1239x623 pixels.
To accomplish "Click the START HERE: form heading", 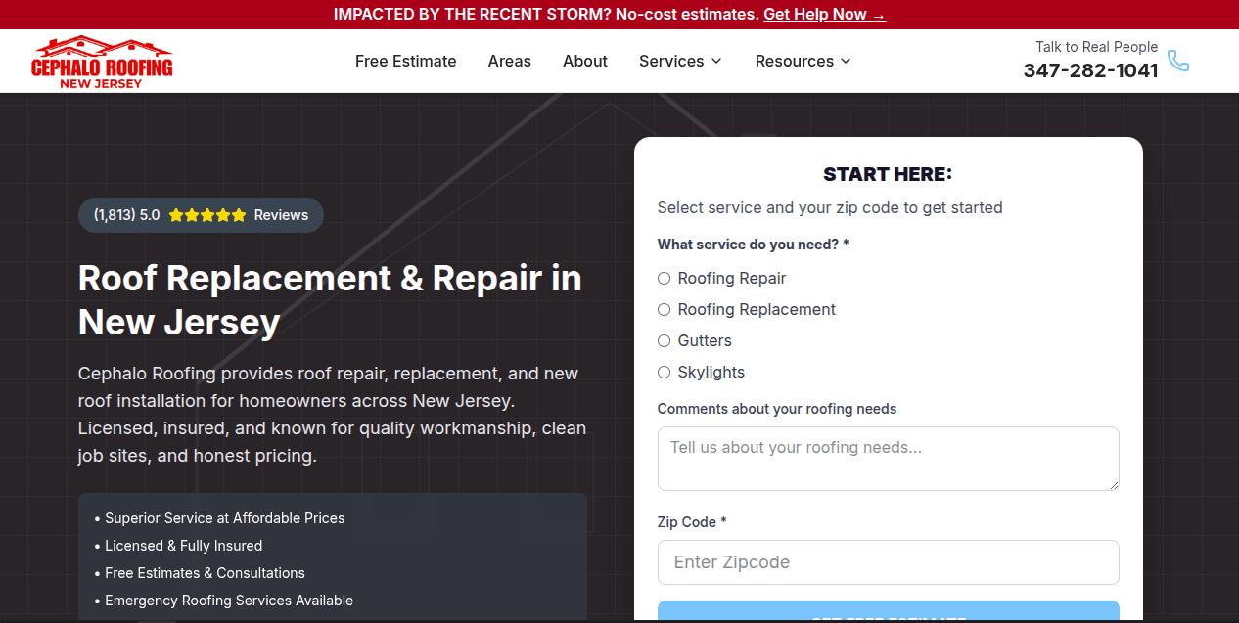I will click(x=888, y=174).
